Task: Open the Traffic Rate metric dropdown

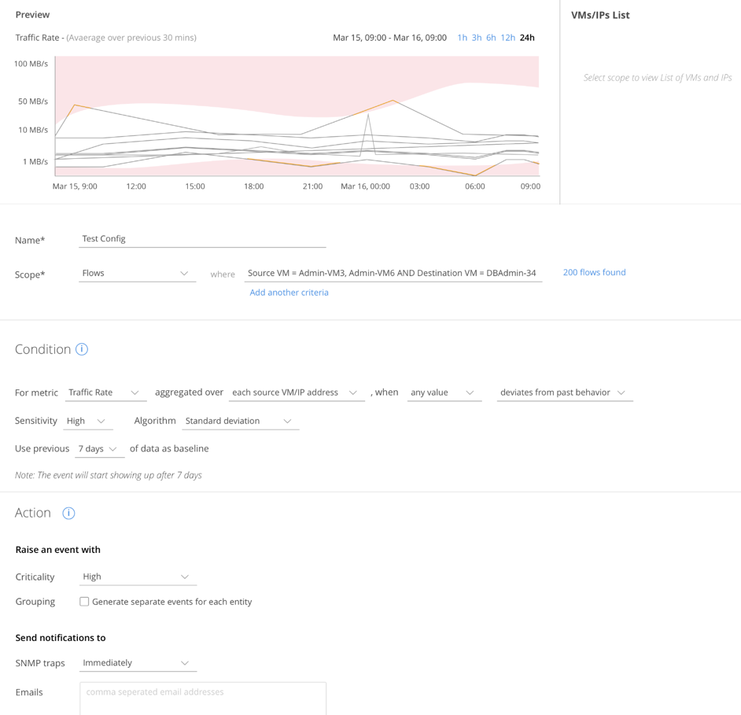Action: pos(105,393)
